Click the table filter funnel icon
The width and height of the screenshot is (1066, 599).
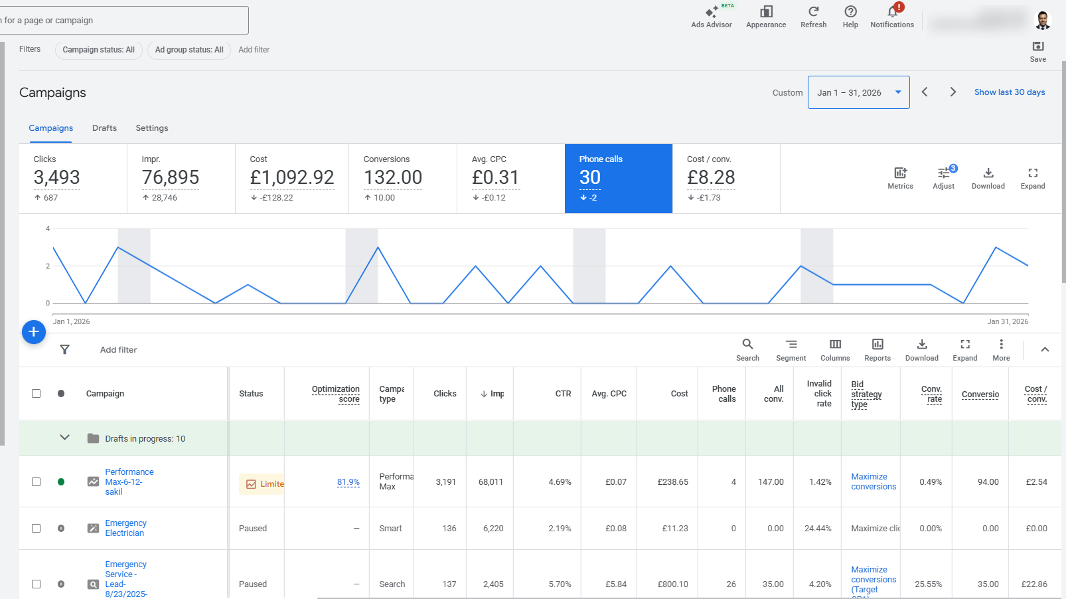[x=64, y=349]
